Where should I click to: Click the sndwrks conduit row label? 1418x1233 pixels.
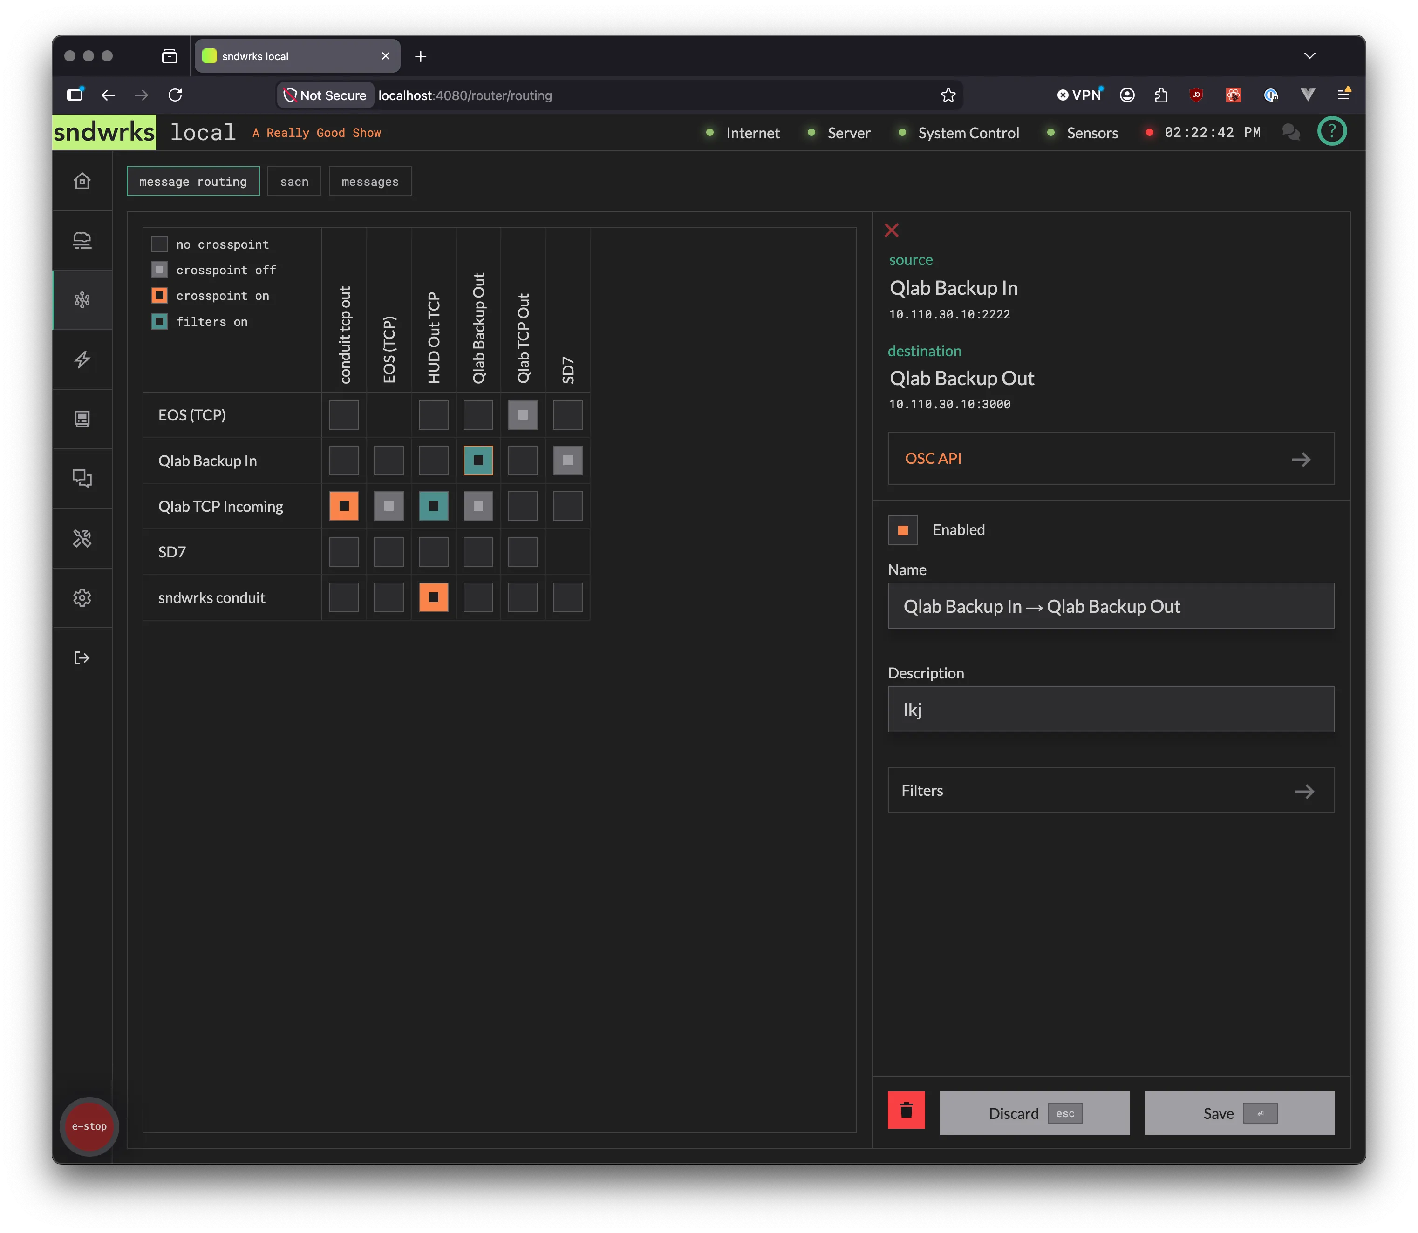coord(211,597)
